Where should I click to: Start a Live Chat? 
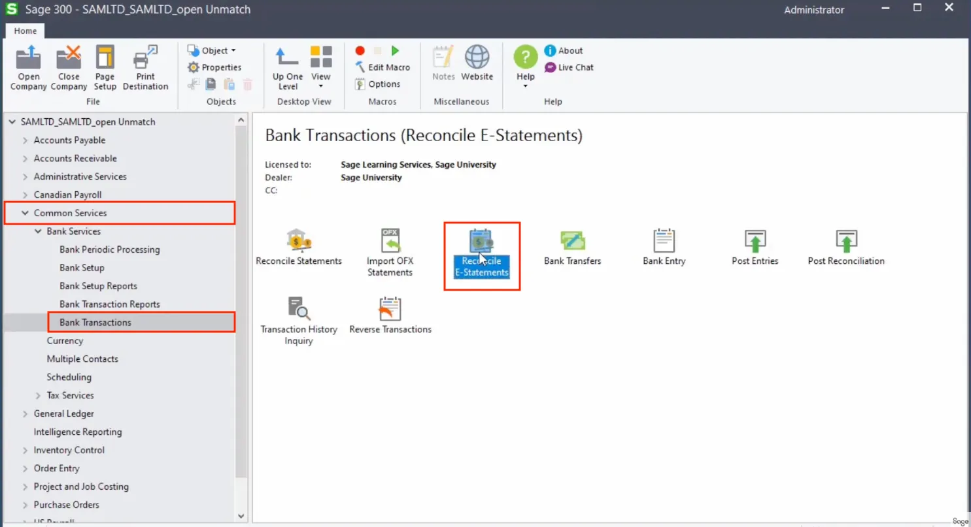pyautogui.click(x=569, y=67)
